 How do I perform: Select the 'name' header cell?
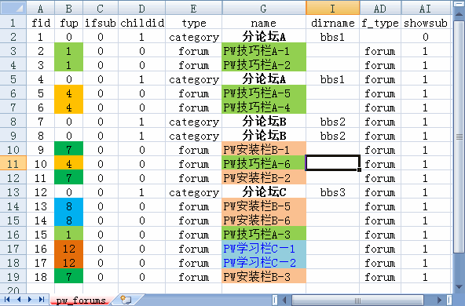tap(264, 23)
